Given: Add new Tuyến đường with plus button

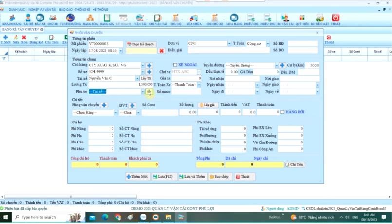Looking at the screenshot, I should 282,65.
